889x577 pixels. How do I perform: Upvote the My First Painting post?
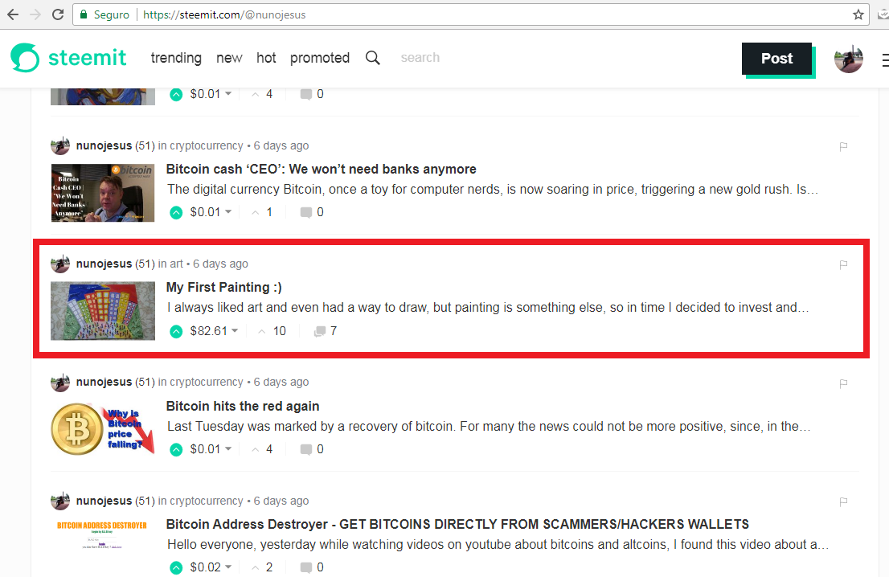point(176,331)
